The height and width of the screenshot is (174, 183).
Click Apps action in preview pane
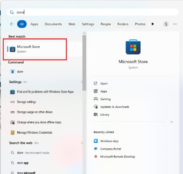(x=100, y=91)
